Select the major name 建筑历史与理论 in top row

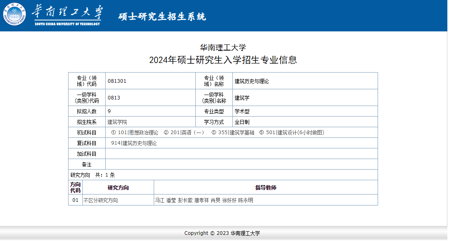pyautogui.click(x=252, y=81)
